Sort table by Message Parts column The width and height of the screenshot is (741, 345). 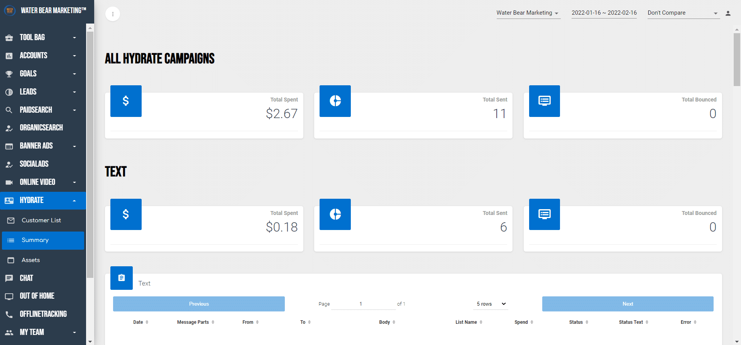tap(196, 322)
